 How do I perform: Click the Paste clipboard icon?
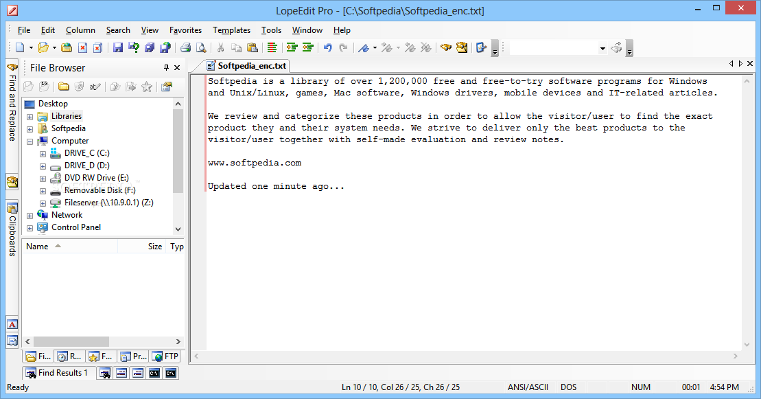[253, 47]
